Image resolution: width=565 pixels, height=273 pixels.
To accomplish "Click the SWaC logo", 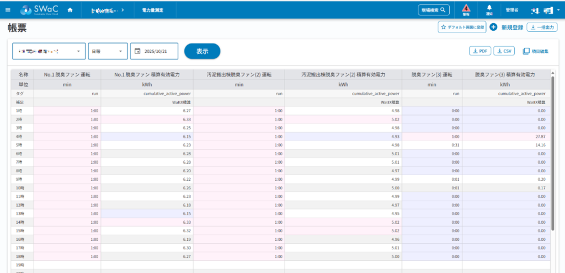I will [x=39, y=10].
